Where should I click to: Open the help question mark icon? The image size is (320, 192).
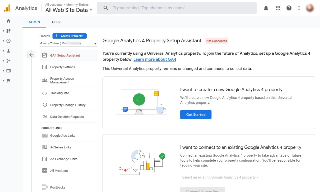pos(289,8)
